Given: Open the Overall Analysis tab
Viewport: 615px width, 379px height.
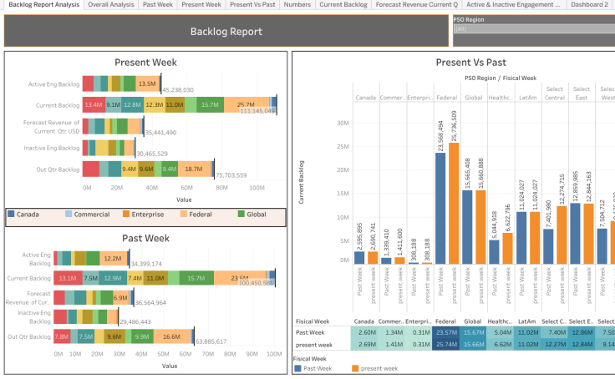Looking at the screenshot, I should pos(110,5).
